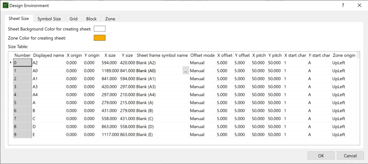Select the X origin cell 0.000 in row A
Viewport: 368px width, 164px height.
[74, 103]
